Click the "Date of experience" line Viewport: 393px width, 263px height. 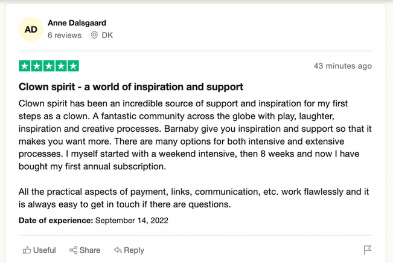94,220
